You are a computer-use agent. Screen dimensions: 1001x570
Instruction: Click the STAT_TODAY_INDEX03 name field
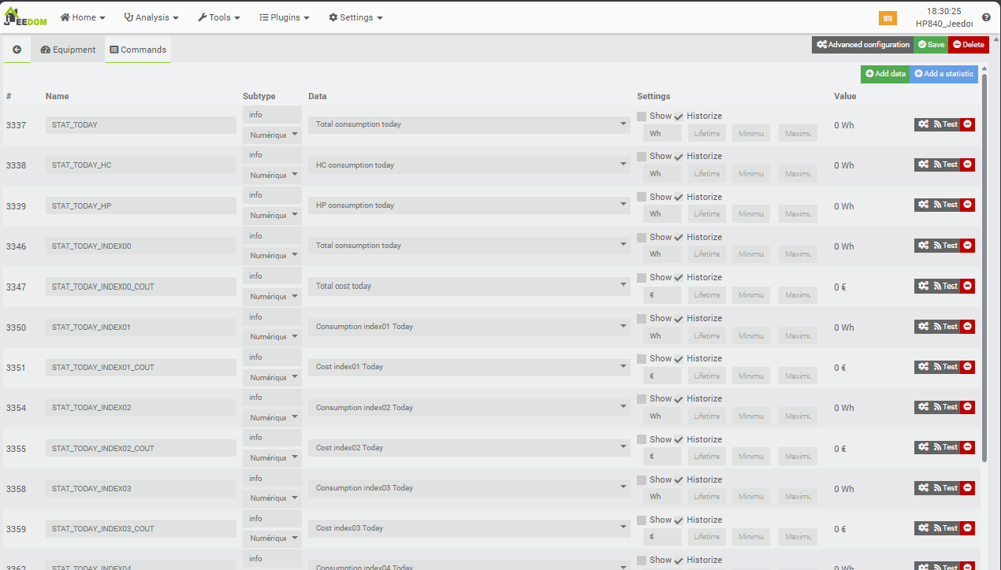click(x=140, y=489)
